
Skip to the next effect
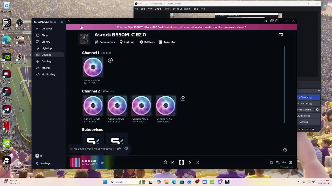(x=190, y=162)
